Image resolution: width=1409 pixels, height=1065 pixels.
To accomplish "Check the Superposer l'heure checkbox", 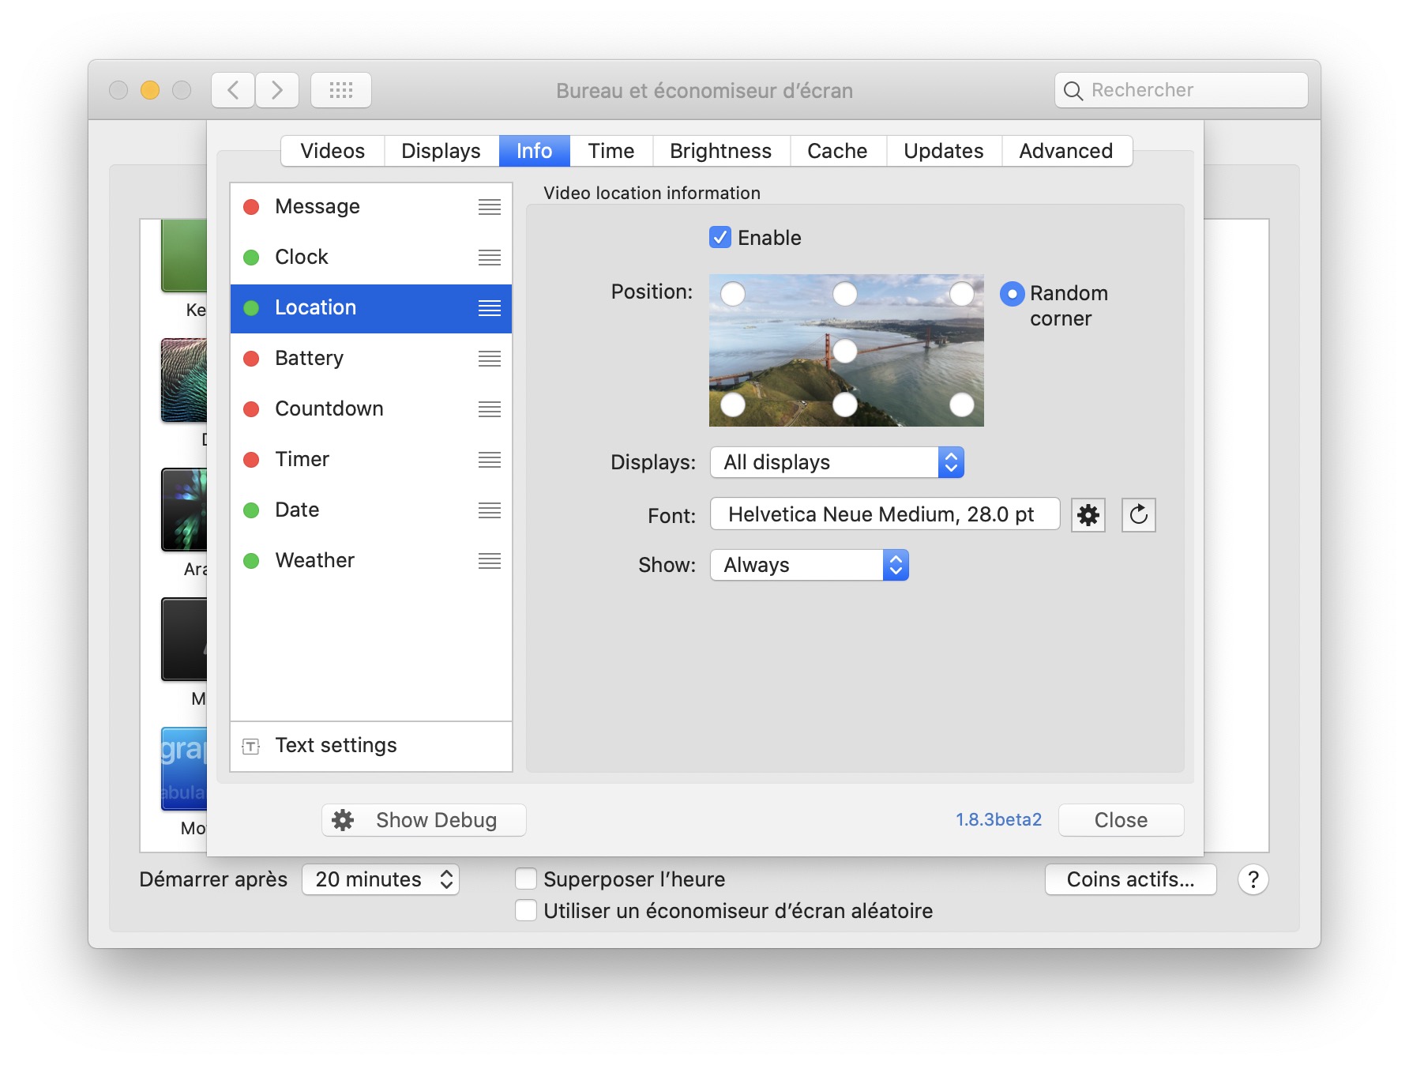I will click(525, 879).
